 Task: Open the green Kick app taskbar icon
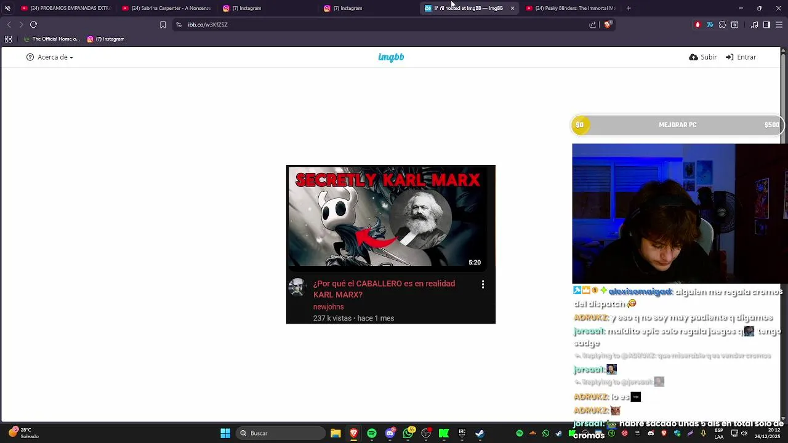[x=444, y=433]
